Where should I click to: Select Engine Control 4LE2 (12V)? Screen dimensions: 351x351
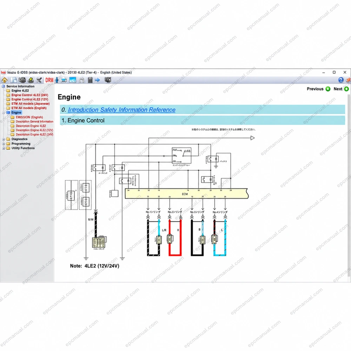pyautogui.click(x=30, y=99)
